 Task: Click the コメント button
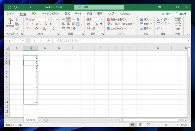pyautogui.click(x=182, y=14)
